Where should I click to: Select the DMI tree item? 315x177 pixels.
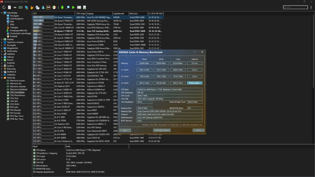[x=12, y=22]
